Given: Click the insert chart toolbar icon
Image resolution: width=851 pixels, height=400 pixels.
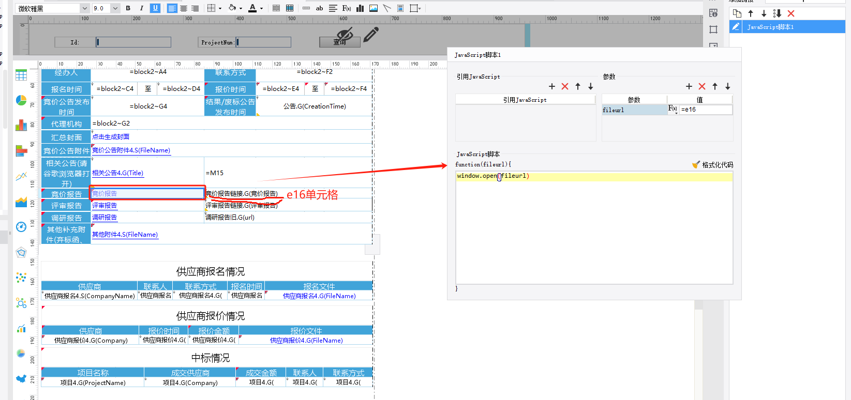Looking at the screenshot, I should pyautogui.click(x=360, y=8).
